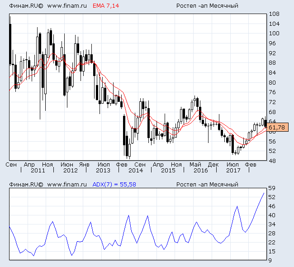Click the 84 price axis label
The image size is (294, 267).
[x=272, y=72]
